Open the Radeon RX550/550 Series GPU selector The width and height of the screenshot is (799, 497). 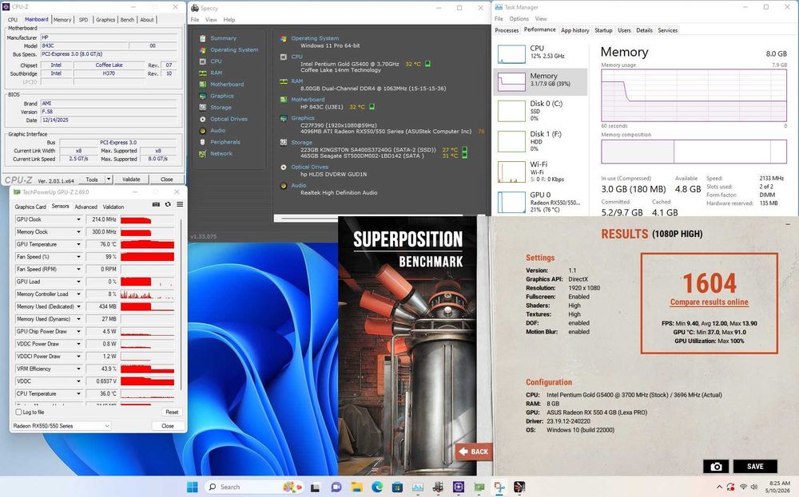tap(61, 426)
